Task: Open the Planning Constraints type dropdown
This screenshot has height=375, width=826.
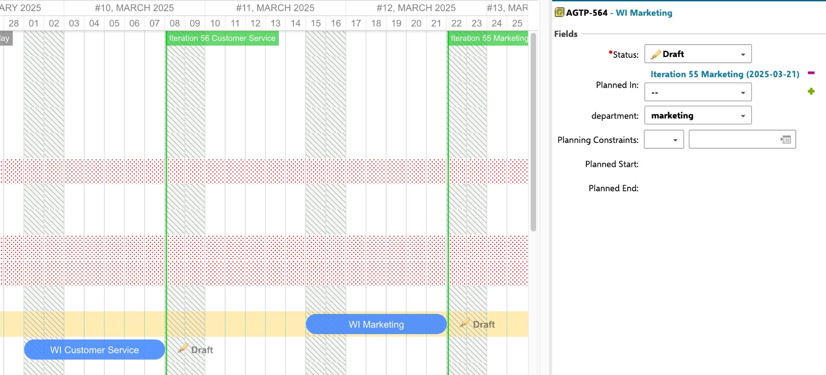Action: tap(664, 140)
